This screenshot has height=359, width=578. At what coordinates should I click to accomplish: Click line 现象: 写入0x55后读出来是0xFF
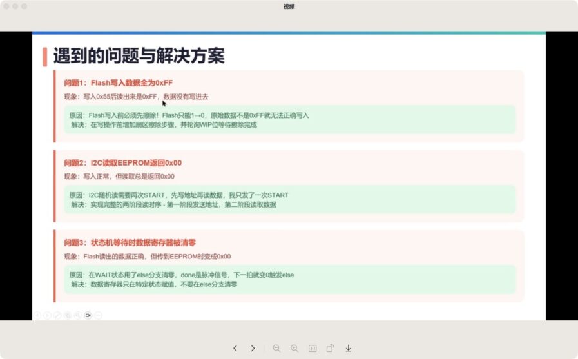click(x=137, y=97)
